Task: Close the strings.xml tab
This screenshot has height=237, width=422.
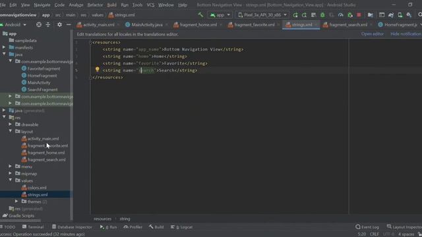Action: point(316,25)
